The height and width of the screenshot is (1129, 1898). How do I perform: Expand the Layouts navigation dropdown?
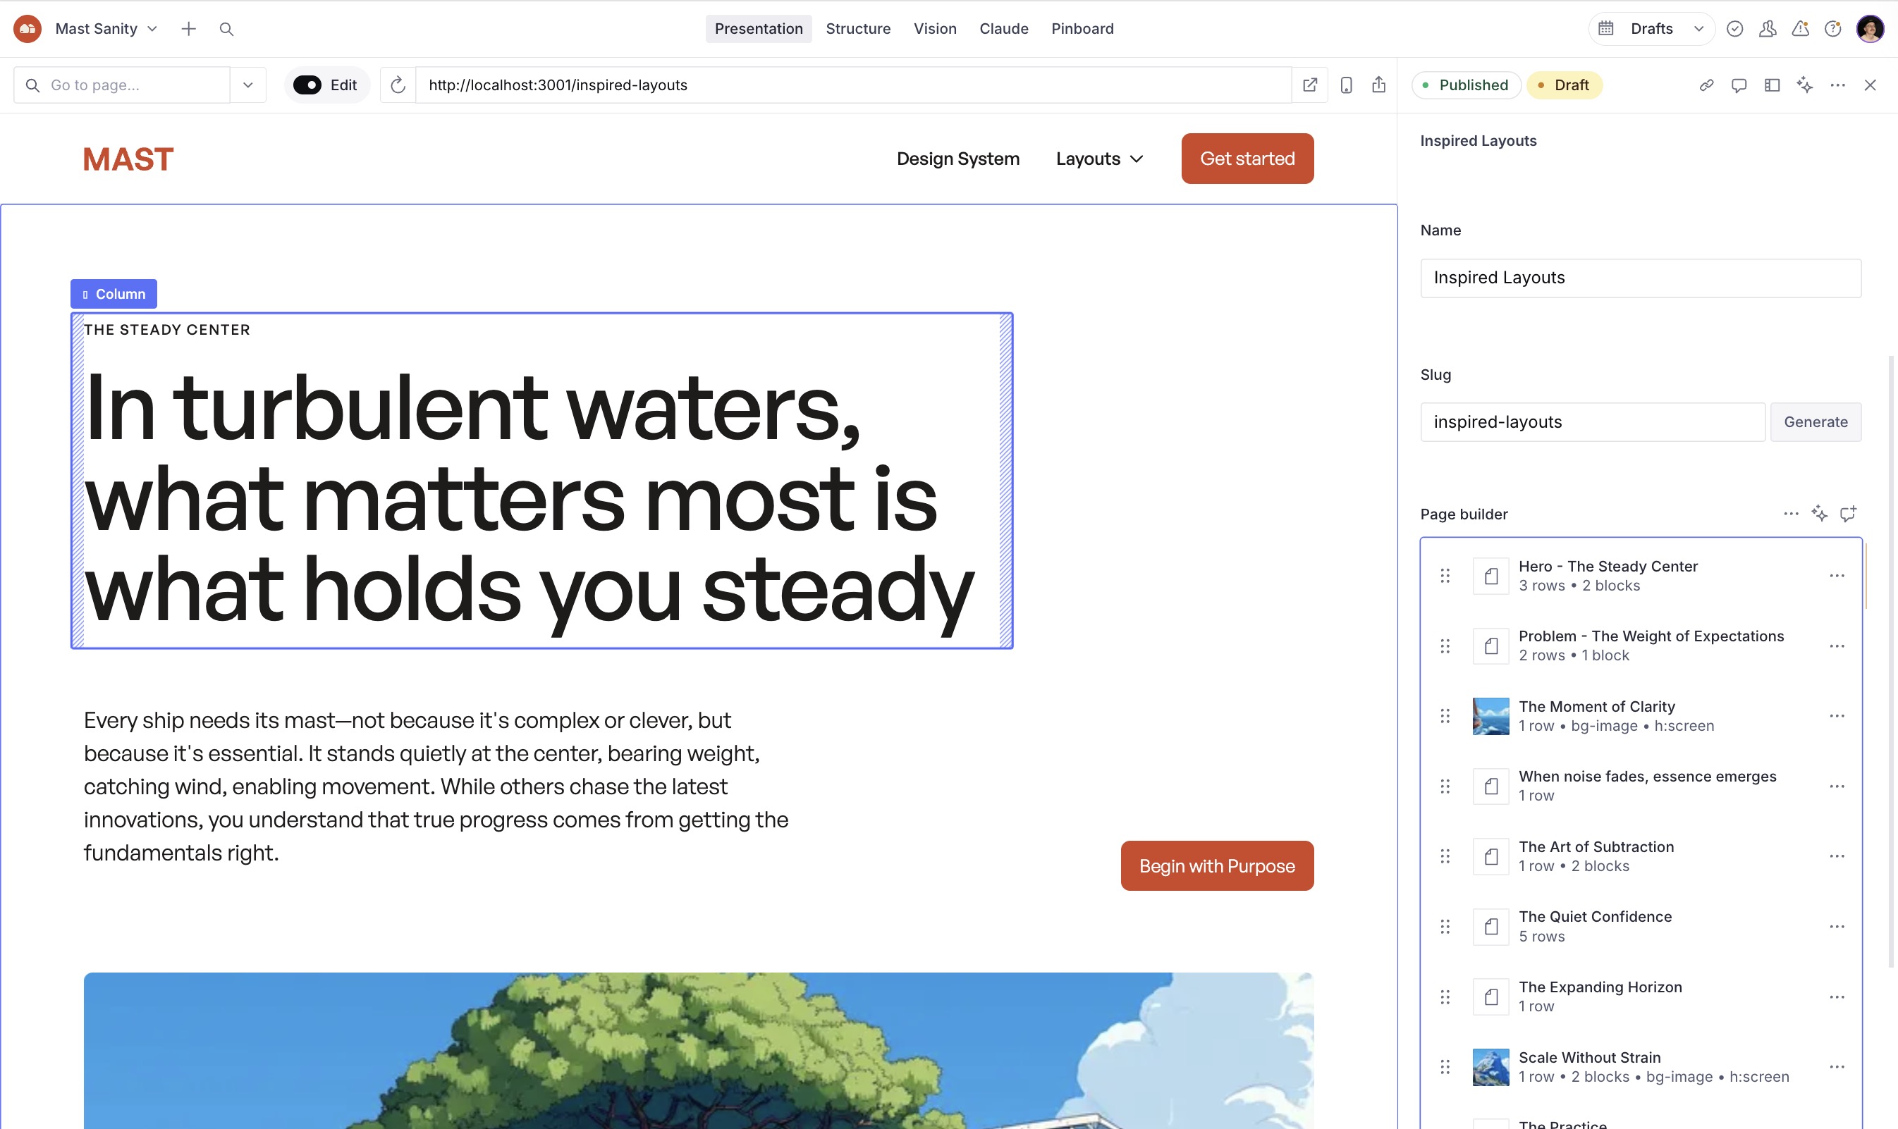1100,159
